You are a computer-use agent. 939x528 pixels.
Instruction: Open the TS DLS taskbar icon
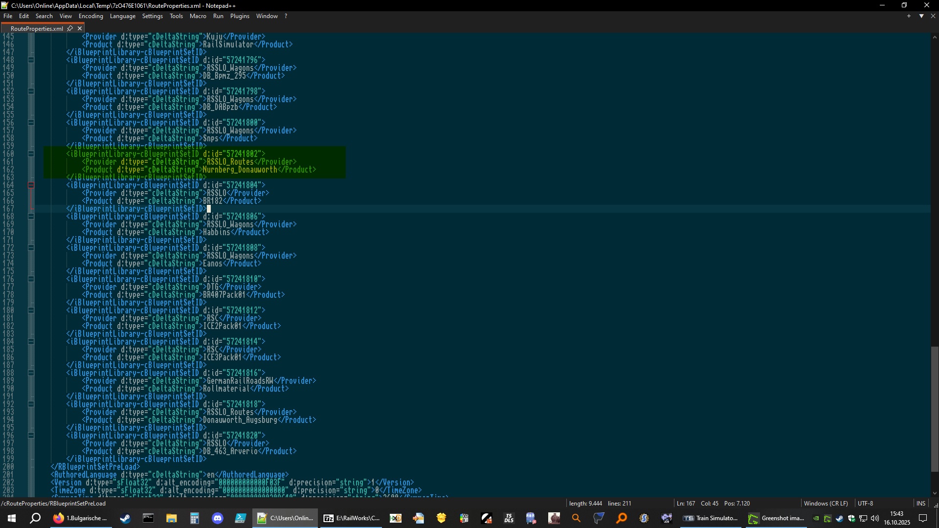tap(509, 518)
